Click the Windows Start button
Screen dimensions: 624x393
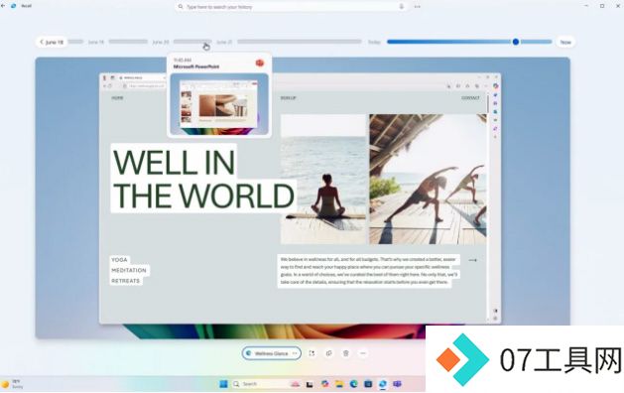point(223,384)
